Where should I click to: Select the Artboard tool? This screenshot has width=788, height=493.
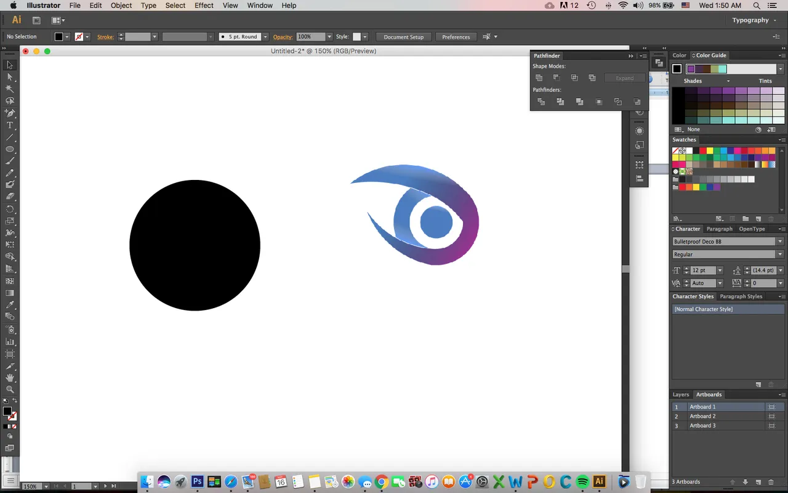(10, 354)
